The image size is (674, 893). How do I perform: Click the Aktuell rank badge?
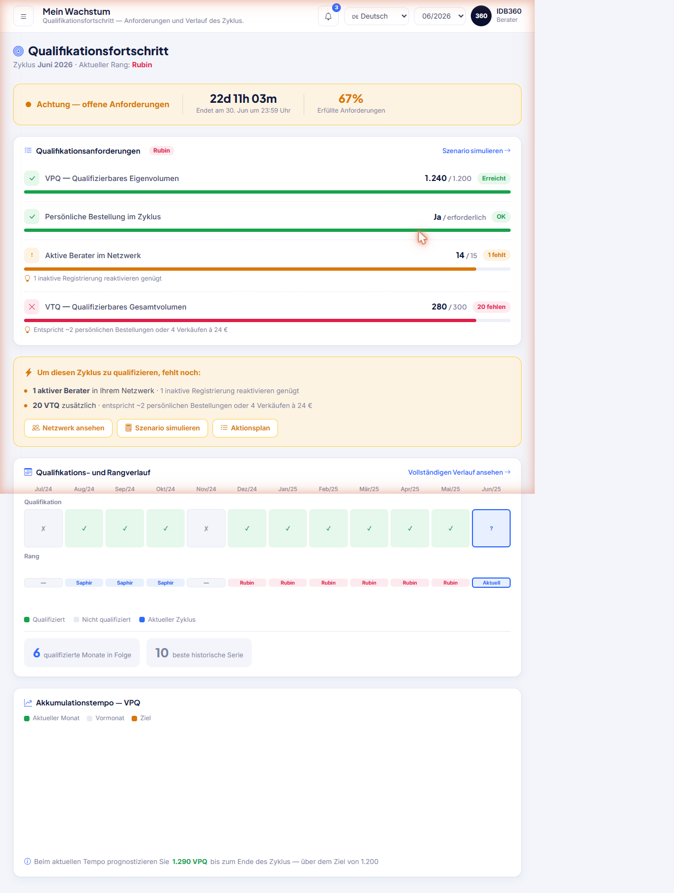click(491, 583)
